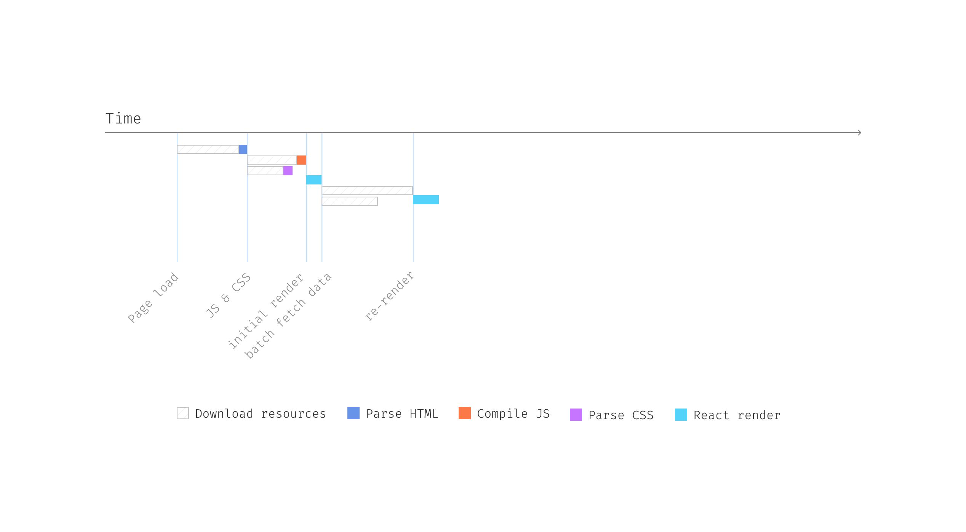Click the cyan re-render bar at far right

coord(426,200)
